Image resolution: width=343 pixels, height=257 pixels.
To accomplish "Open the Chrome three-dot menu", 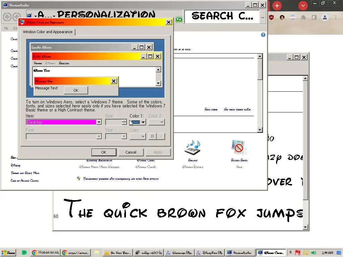I will pyautogui.click(x=336, y=17).
